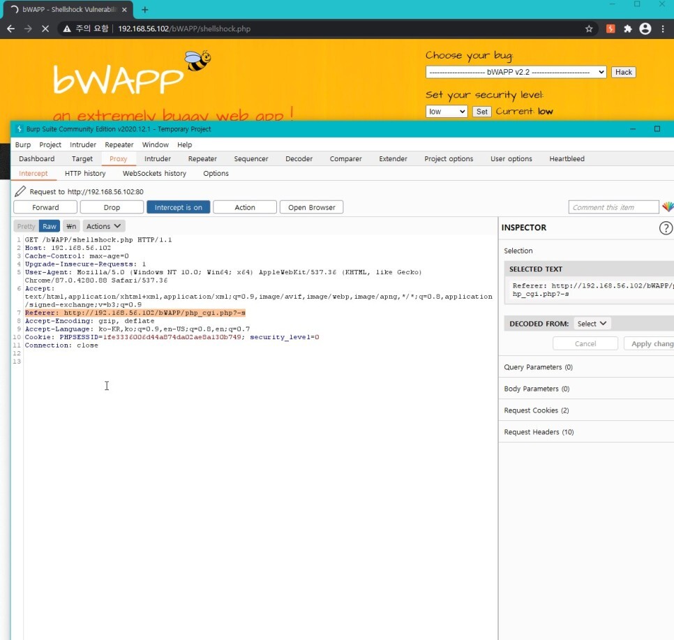The height and width of the screenshot is (640, 674).
Task: Select the Proxy tab
Action: (x=118, y=158)
